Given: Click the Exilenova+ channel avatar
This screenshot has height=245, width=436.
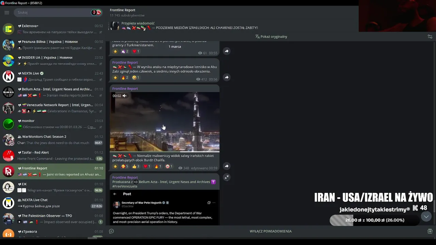Looking at the screenshot, I should pyautogui.click(x=8, y=29).
